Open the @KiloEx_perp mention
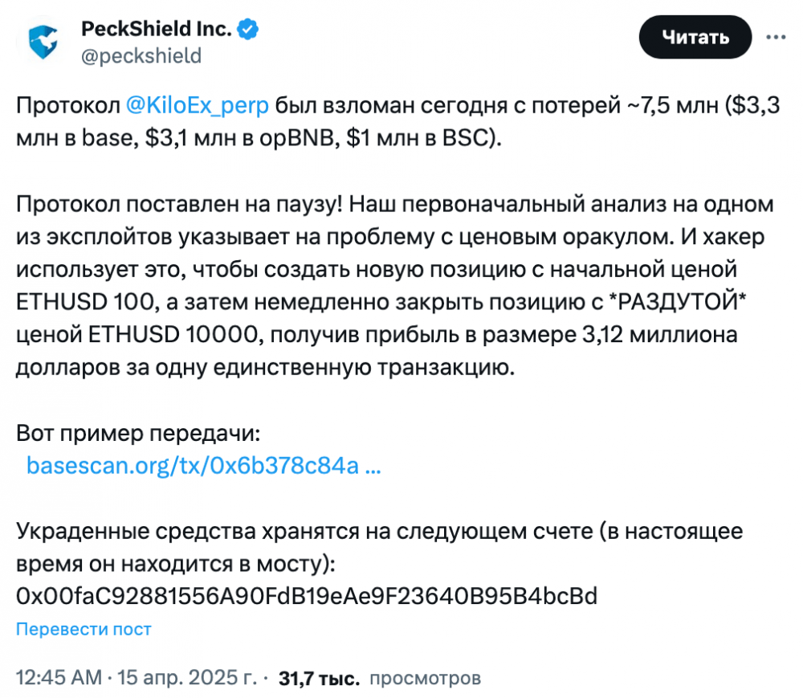The width and height of the screenshot is (803, 698). pyautogui.click(x=198, y=105)
